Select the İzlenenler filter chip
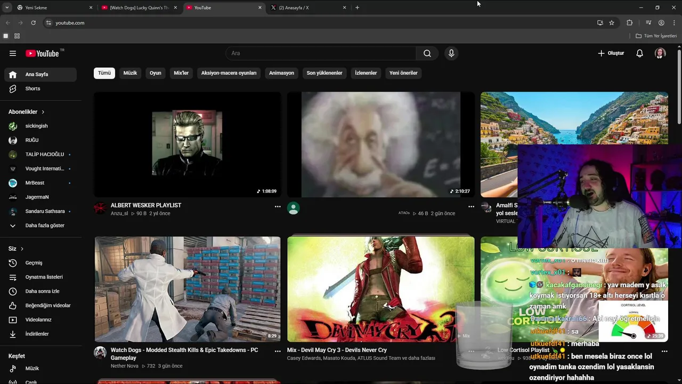 click(x=366, y=73)
